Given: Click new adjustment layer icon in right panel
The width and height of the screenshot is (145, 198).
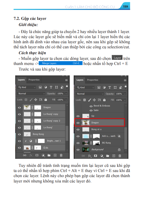Looking at the screenshot, I should (x=102, y=156).
